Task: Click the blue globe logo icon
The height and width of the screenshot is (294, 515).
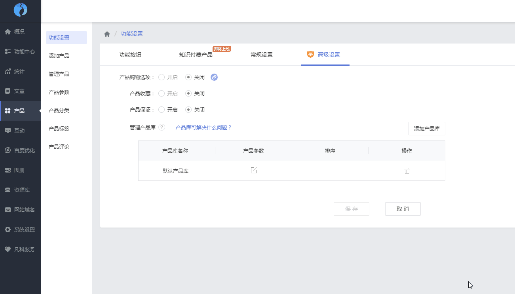Action: [21, 9]
